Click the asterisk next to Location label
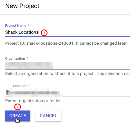 (x=28, y=85)
